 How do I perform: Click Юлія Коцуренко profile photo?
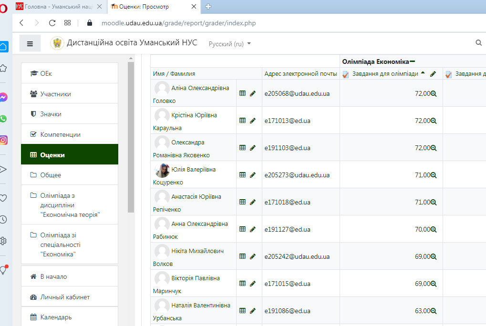[162, 170]
